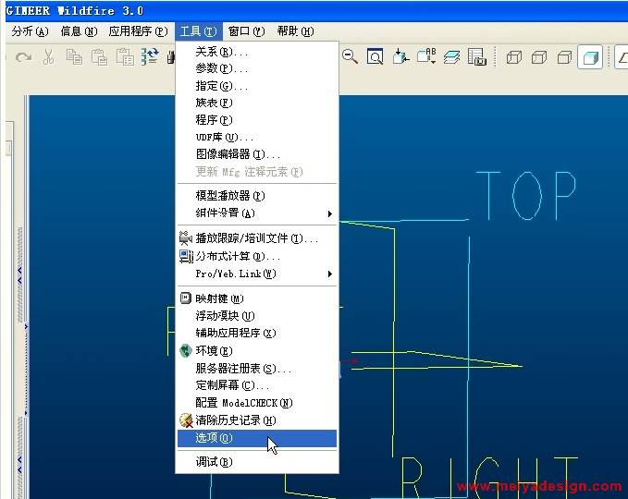Switch to Hidden Line display icon
The width and height of the screenshot is (628, 499).
click(x=539, y=57)
